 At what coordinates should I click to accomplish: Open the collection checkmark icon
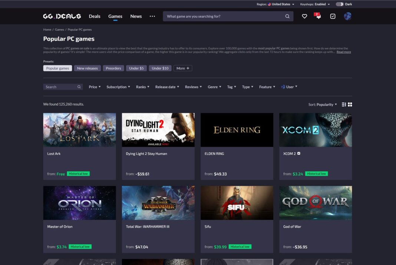(333, 16)
